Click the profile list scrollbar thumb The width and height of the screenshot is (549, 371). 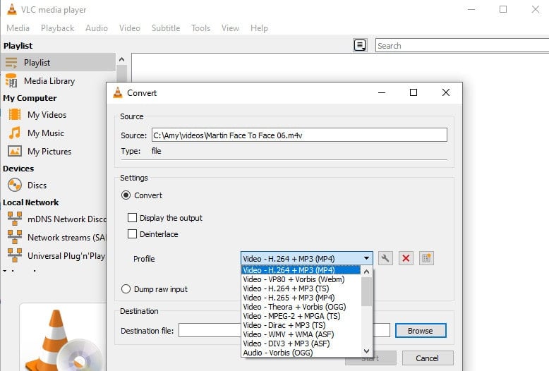366,291
